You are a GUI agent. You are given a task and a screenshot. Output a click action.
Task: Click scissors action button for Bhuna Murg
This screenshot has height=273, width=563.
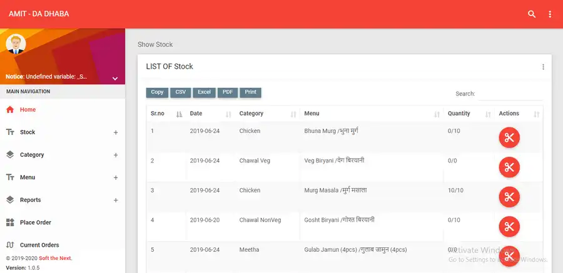509,137
